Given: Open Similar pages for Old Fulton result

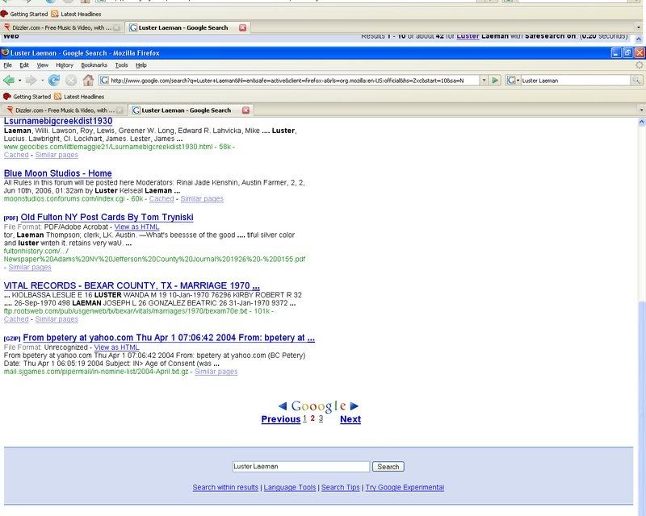Looking at the screenshot, I should [30, 268].
